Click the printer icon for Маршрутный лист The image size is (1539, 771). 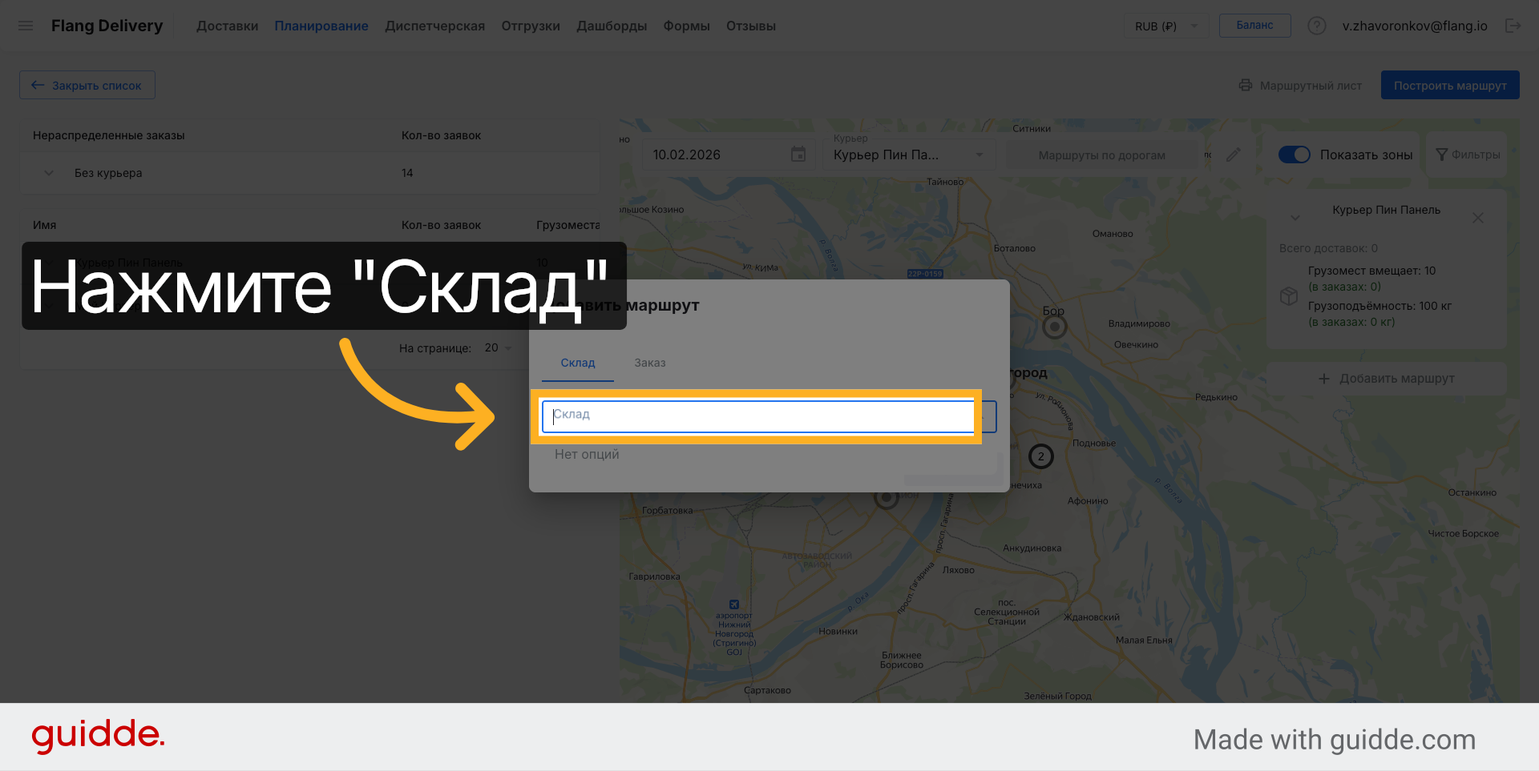click(1246, 85)
